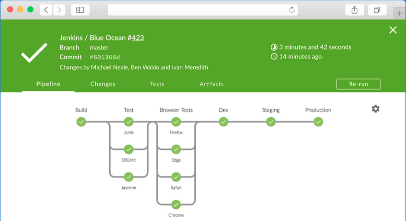Image resolution: width=406 pixels, height=222 pixels.
Task: Click the clock icon beside 14 minutes ago
Action: [274, 56]
